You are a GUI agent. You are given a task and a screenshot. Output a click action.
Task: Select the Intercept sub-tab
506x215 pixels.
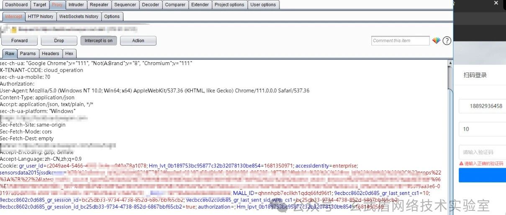(14, 16)
